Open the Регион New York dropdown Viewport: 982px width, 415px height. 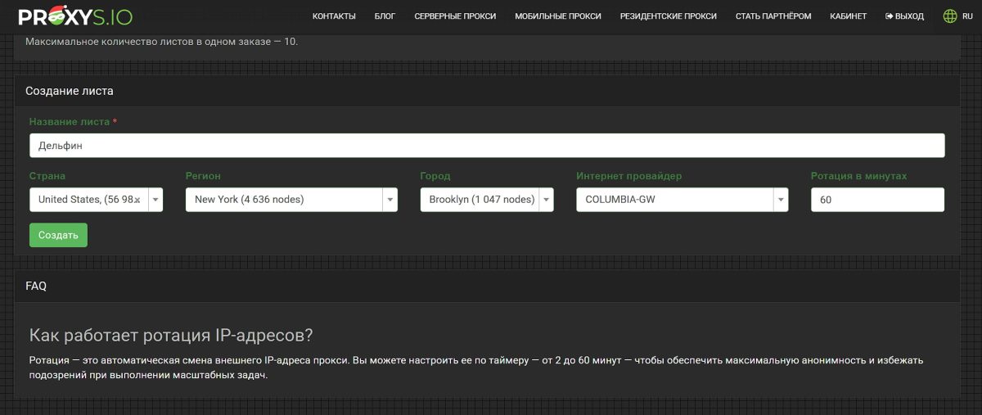tap(291, 200)
